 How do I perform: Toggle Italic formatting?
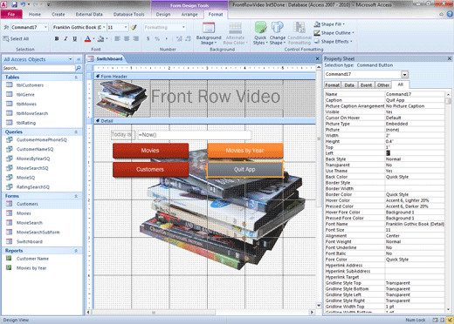tap(65, 38)
